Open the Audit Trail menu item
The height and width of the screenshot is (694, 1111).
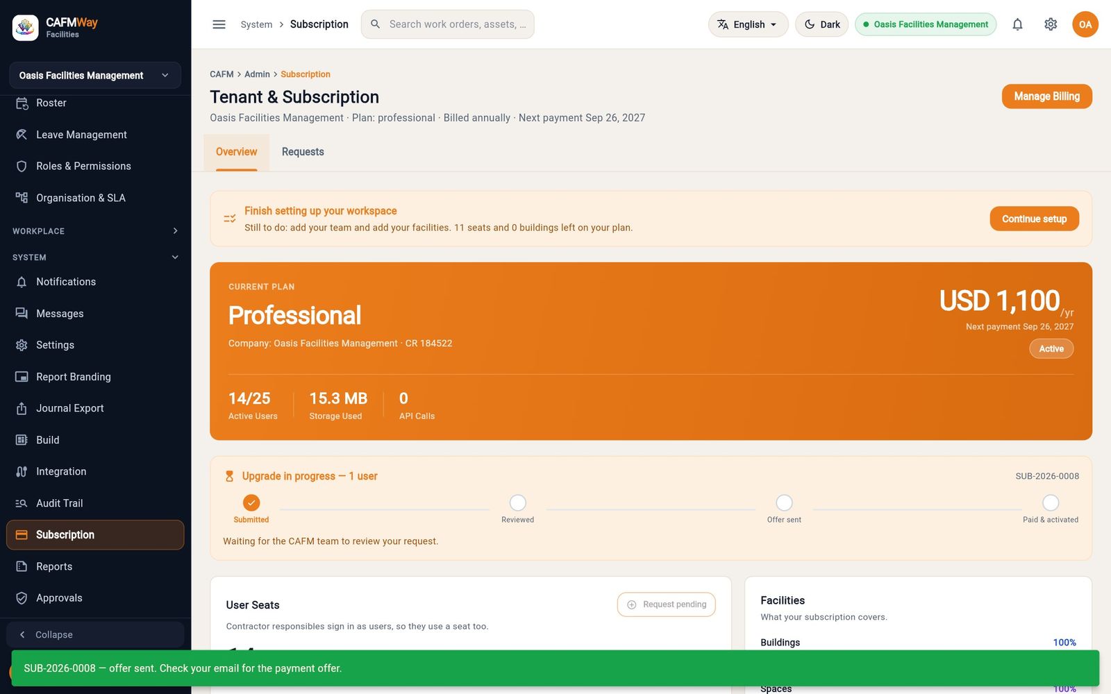pyautogui.click(x=95, y=503)
